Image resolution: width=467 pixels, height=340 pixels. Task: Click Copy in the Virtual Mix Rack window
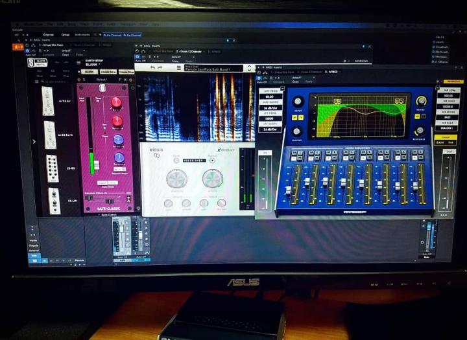pyautogui.click(x=66, y=55)
